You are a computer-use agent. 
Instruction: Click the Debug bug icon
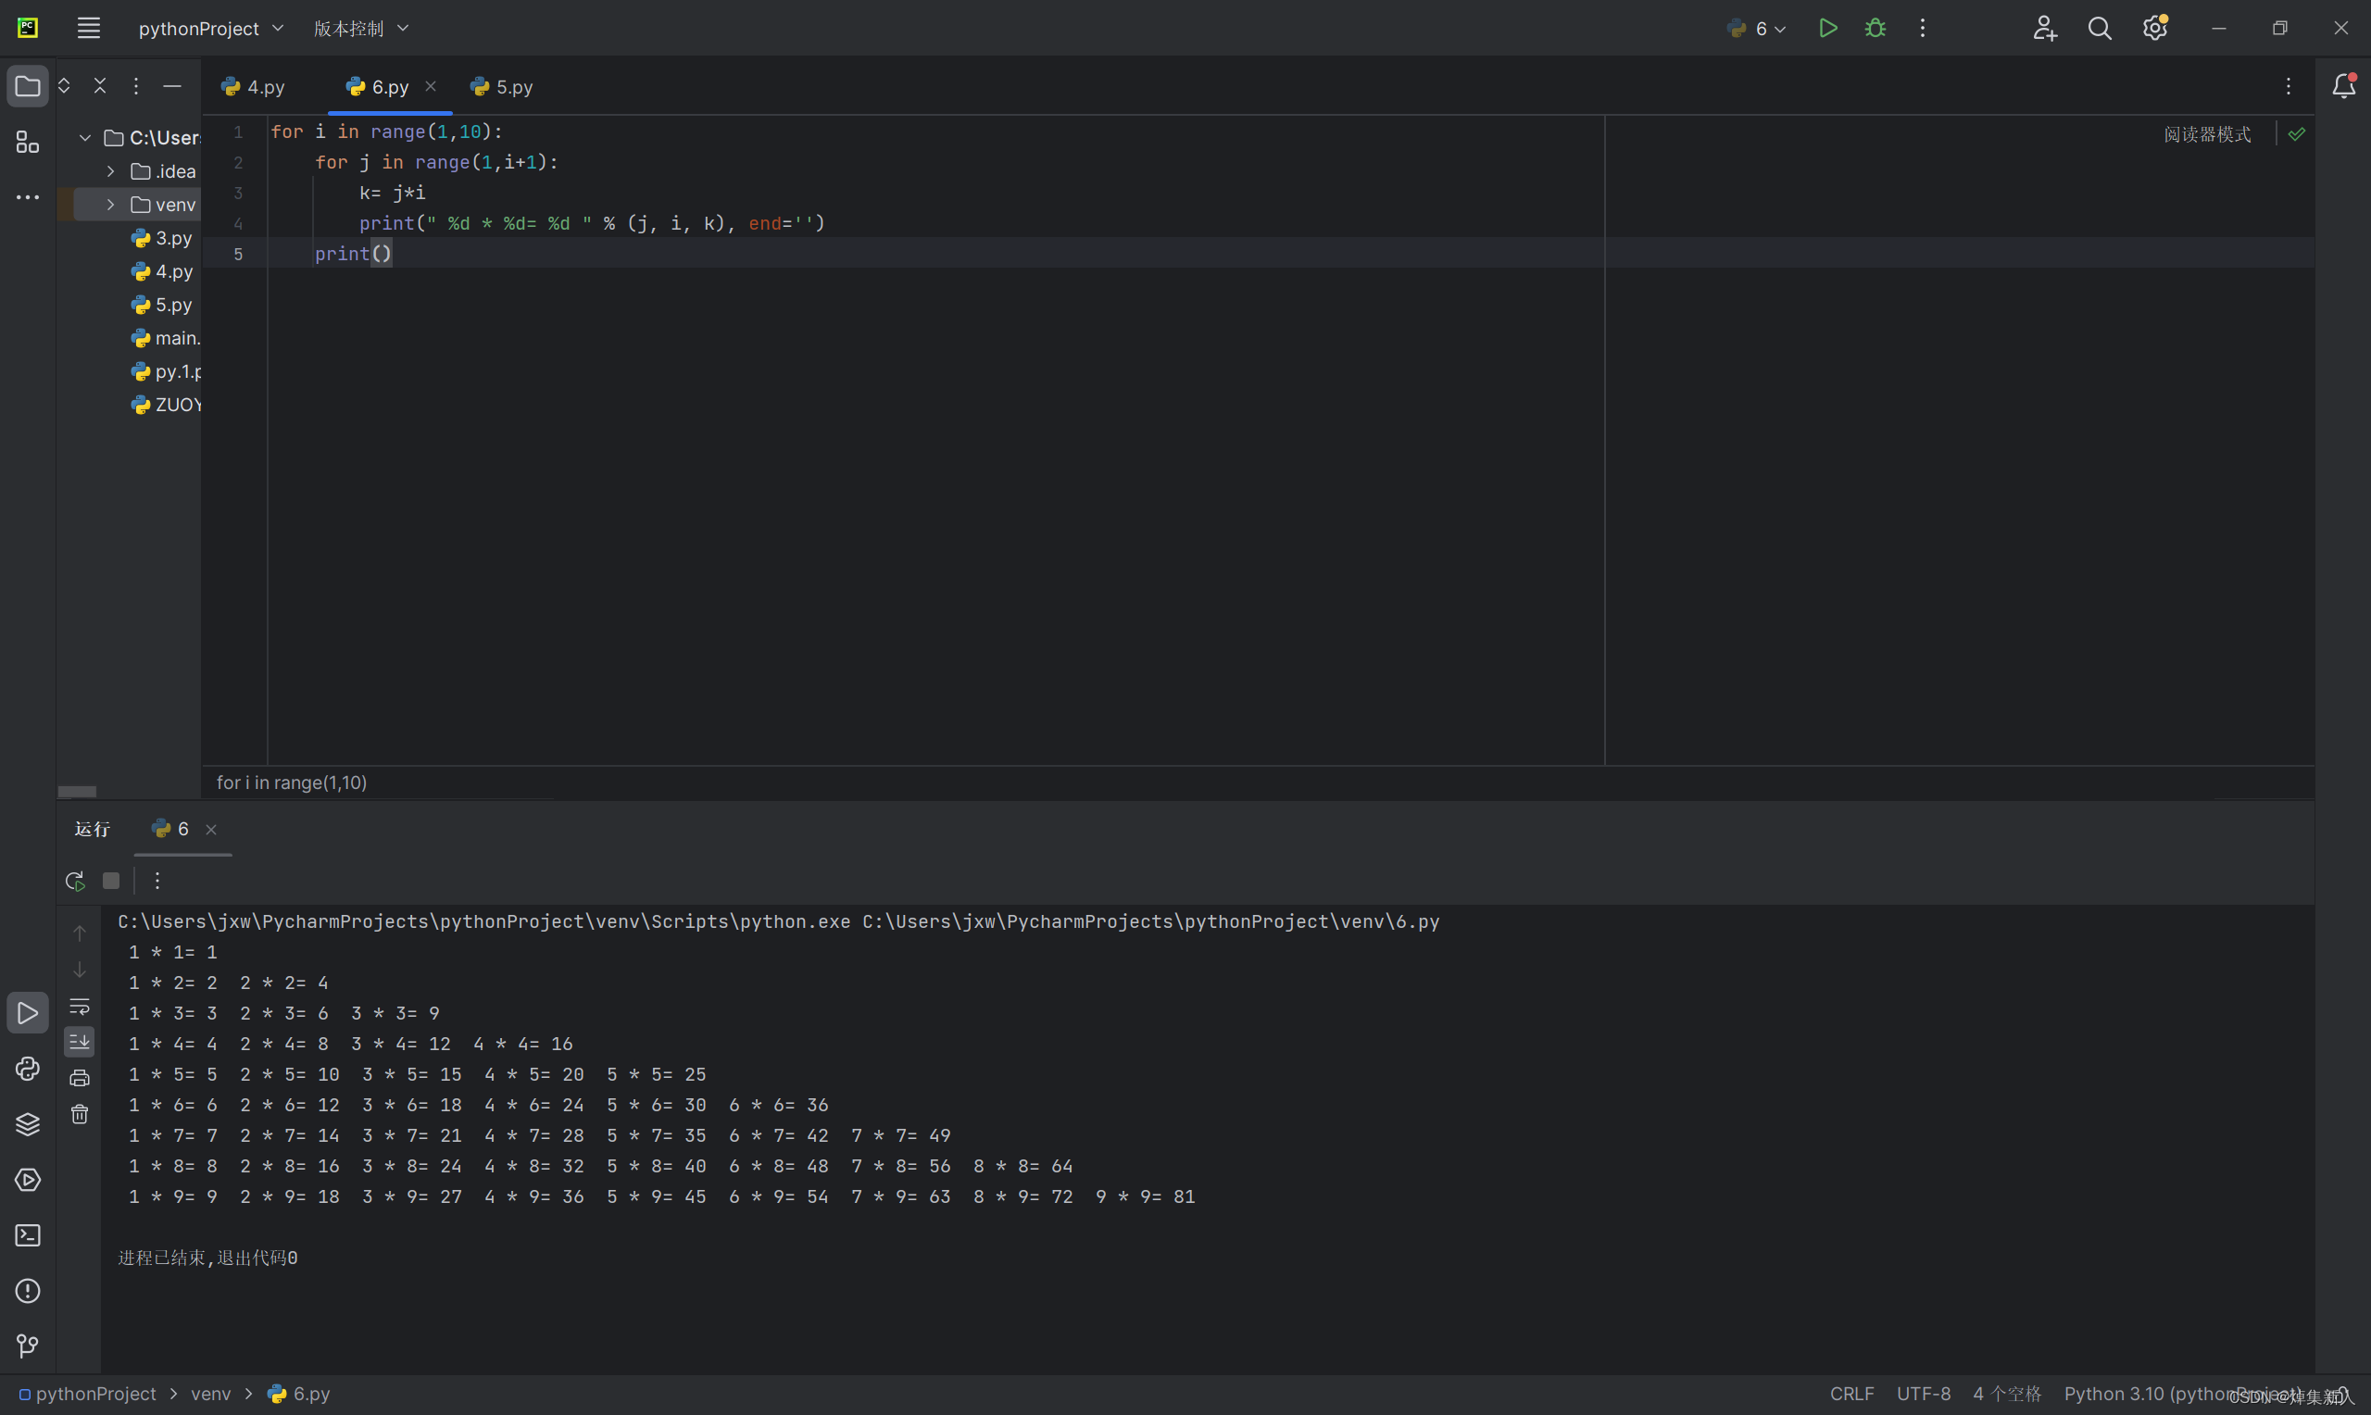(x=1875, y=29)
